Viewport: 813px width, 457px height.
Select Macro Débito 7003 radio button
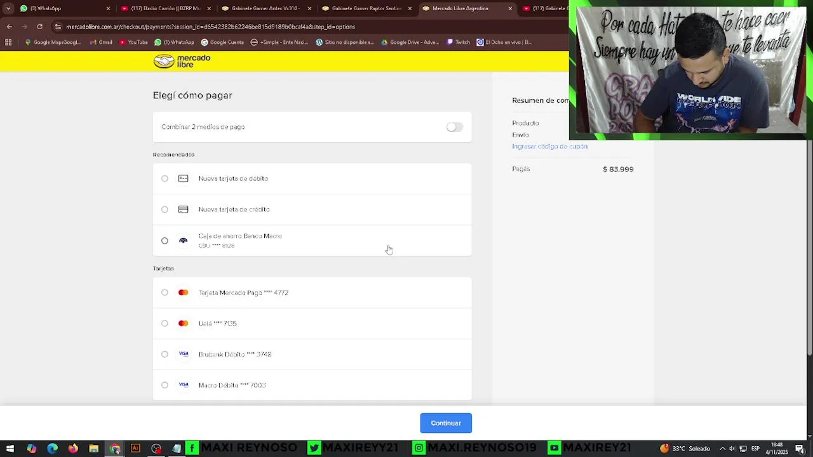pos(165,385)
